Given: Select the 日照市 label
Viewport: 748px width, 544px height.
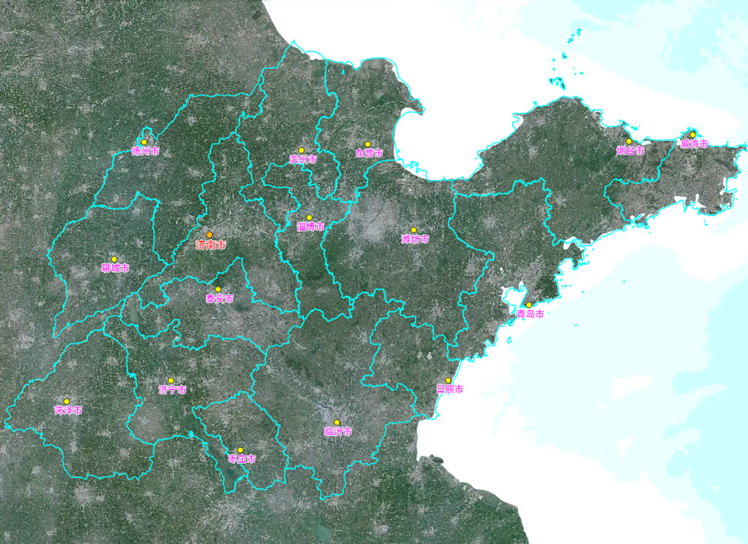Looking at the screenshot, I should tap(450, 390).
